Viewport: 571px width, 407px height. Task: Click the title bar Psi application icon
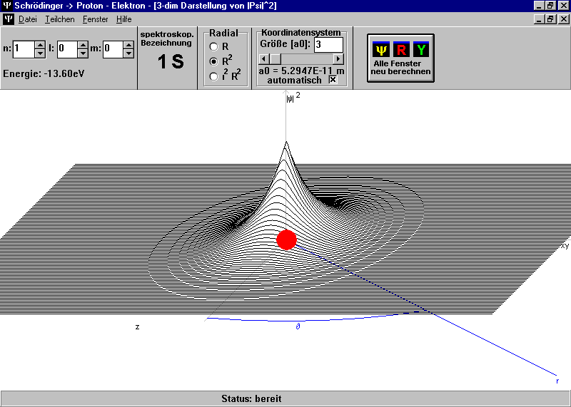7,6
